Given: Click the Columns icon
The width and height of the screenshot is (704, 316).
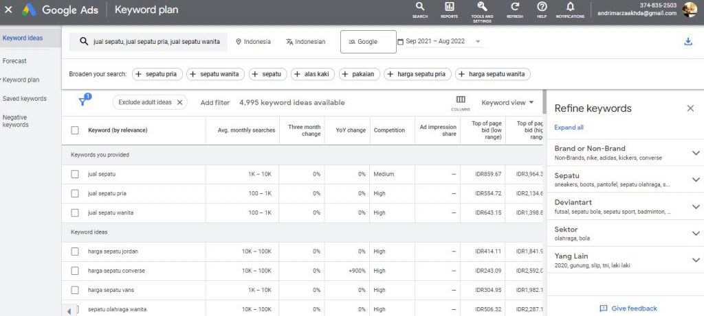Looking at the screenshot, I should 461,99.
